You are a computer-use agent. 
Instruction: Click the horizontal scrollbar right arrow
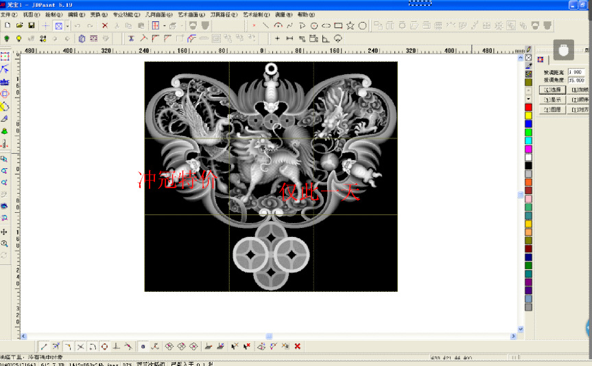pyautogui.click(x=514, y=336)
